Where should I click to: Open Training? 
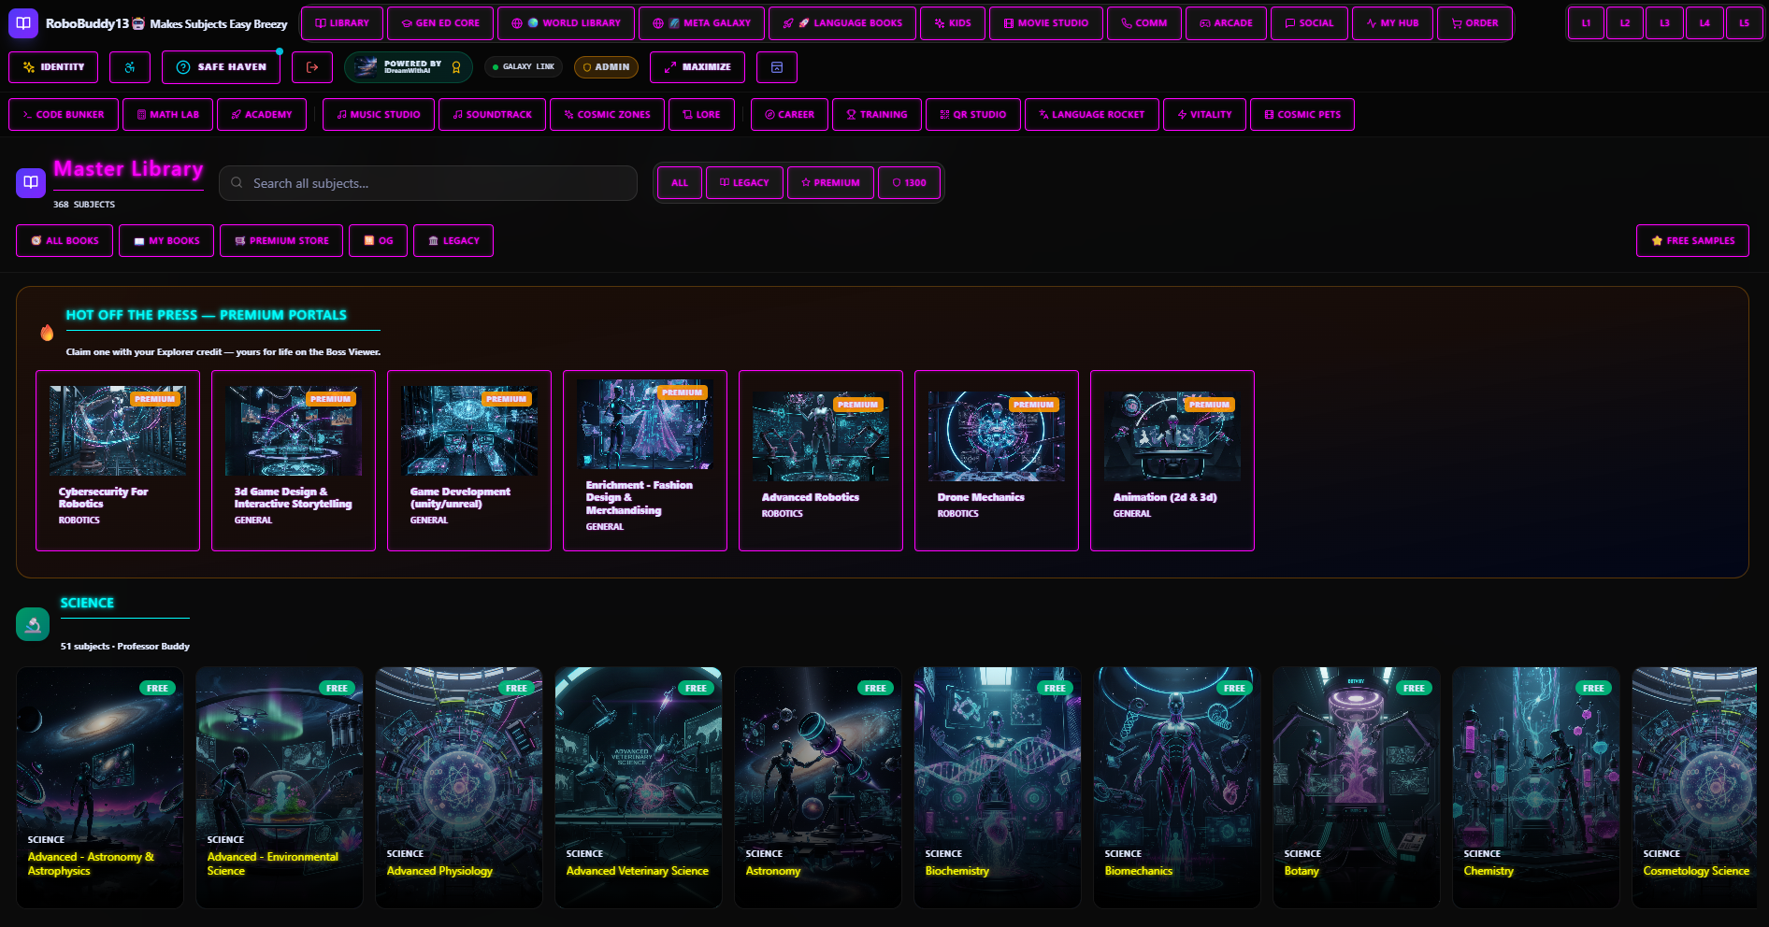[x=877, y=115]
